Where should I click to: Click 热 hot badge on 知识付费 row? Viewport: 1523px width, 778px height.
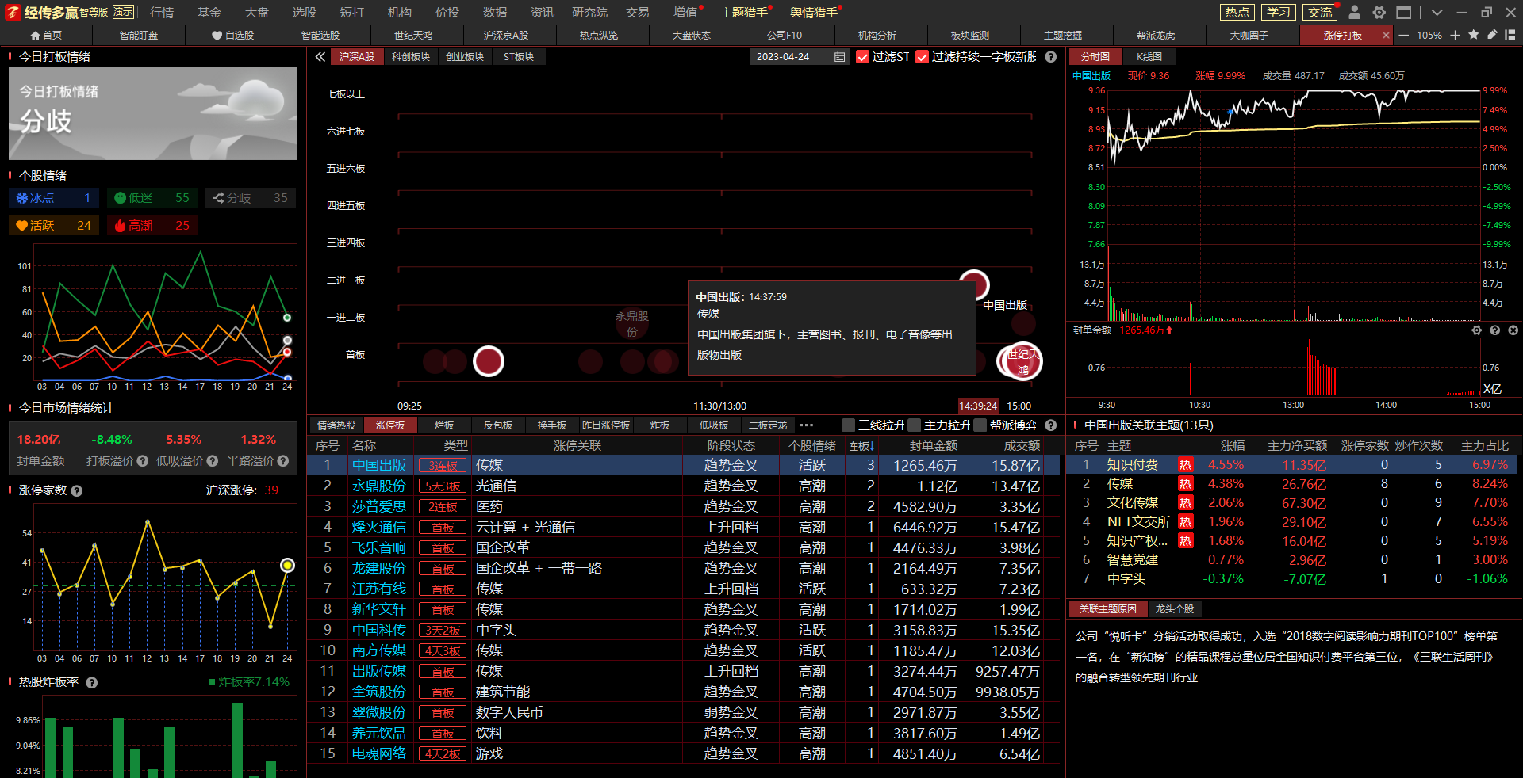(x=1185, y=465)
